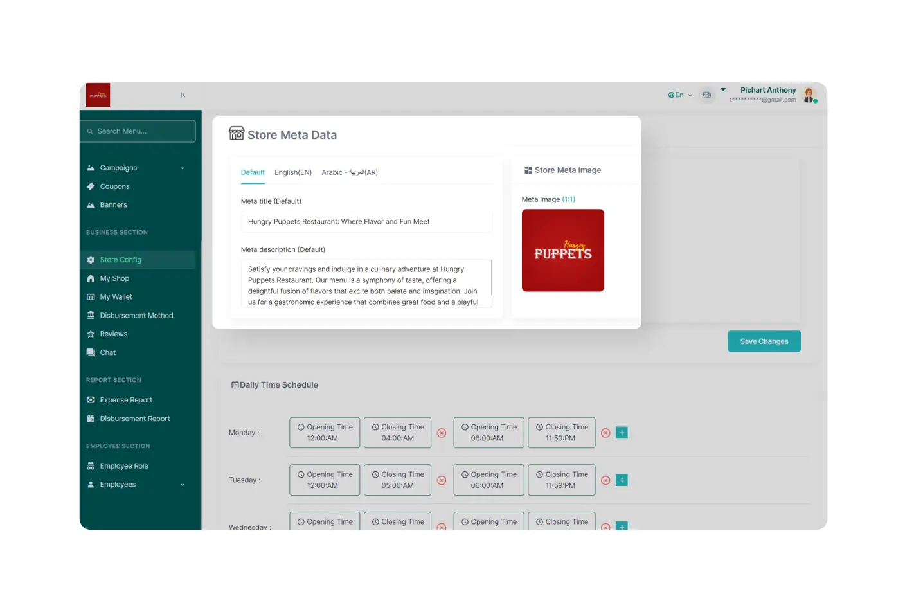Click the Meta title input field
The height and width of the screenshot is (612, 905).
(x=366, y=222)
